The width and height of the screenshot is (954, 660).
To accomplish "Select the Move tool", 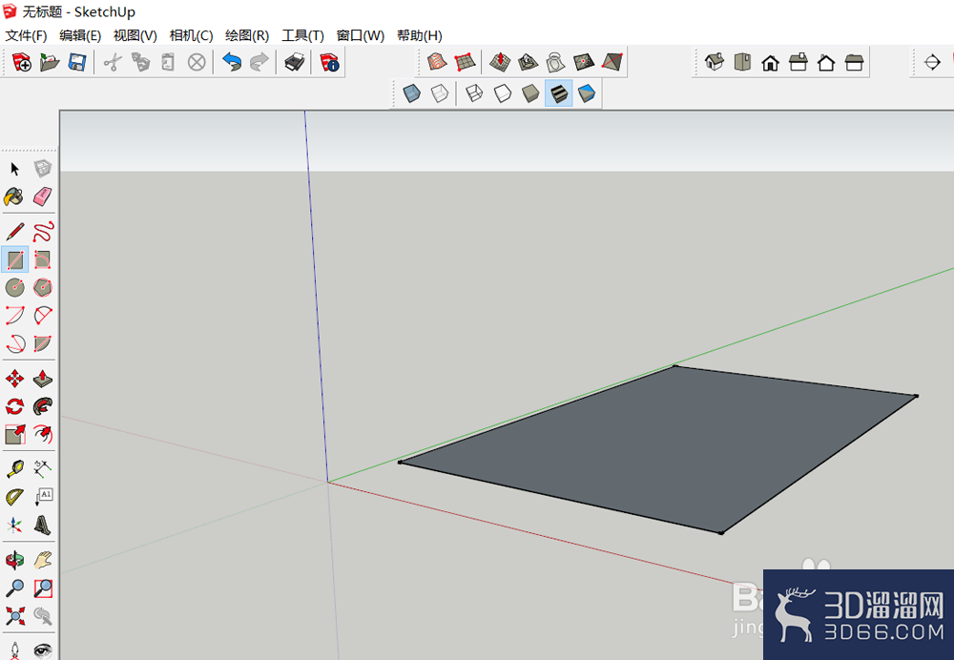I will coord(14,379).
